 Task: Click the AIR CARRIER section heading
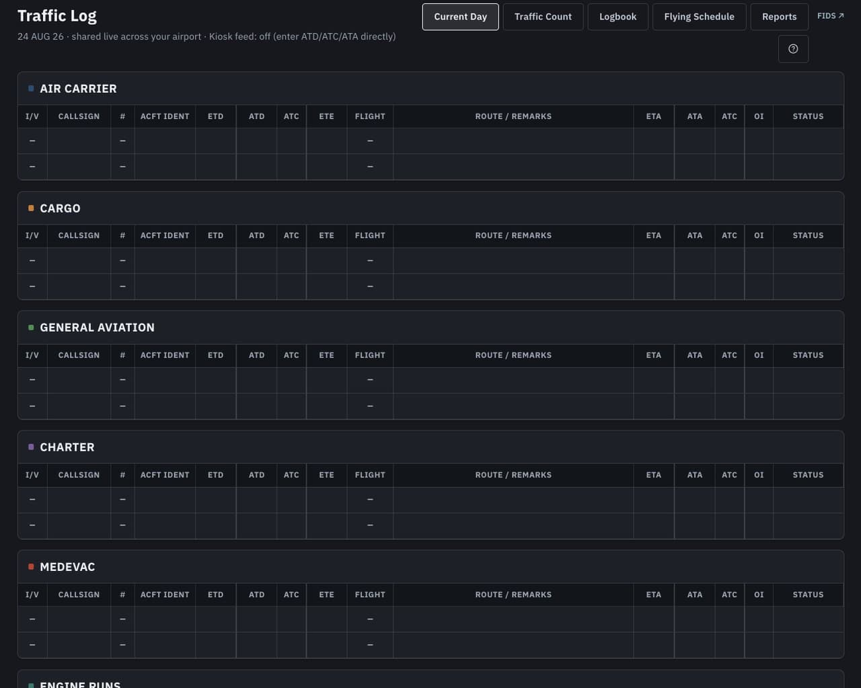click(x=78, y=89)
